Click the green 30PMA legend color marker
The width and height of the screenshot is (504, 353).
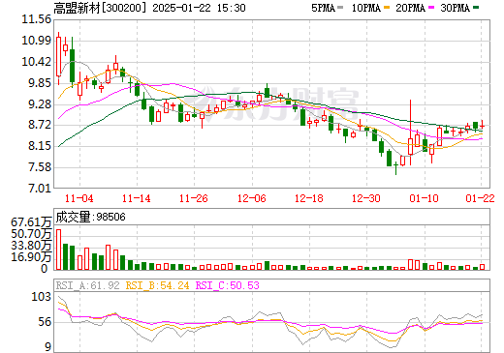pos(476,8)
